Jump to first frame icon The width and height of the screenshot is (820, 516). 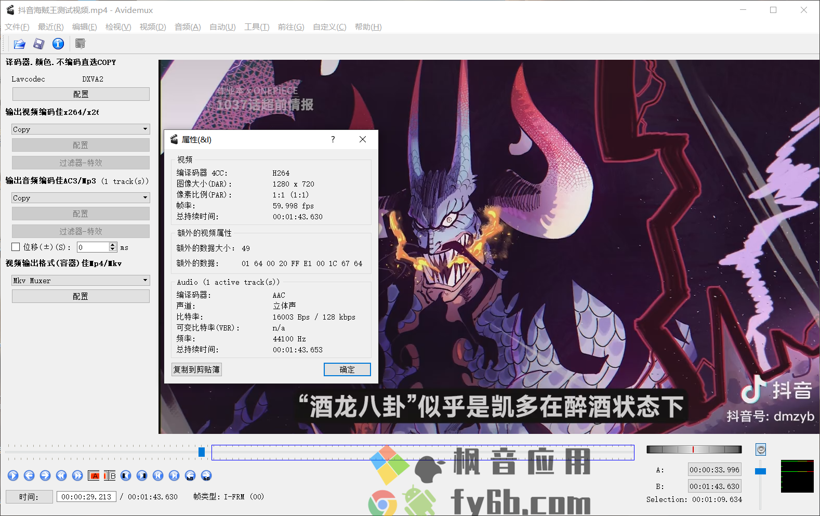coord(158,475)
